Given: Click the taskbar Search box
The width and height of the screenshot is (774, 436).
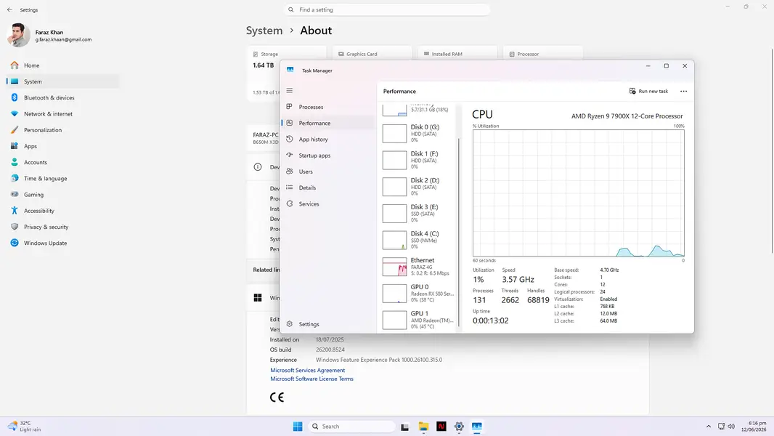Looking at the screenshot, I should click(x=352, y=427).
